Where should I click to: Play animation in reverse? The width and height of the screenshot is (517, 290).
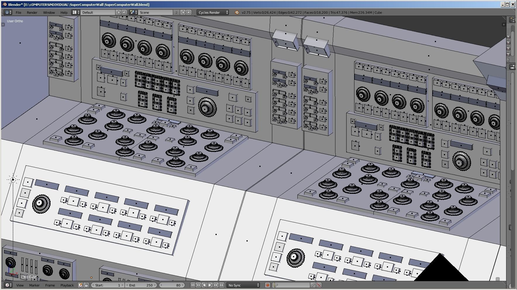click(204, 285)
